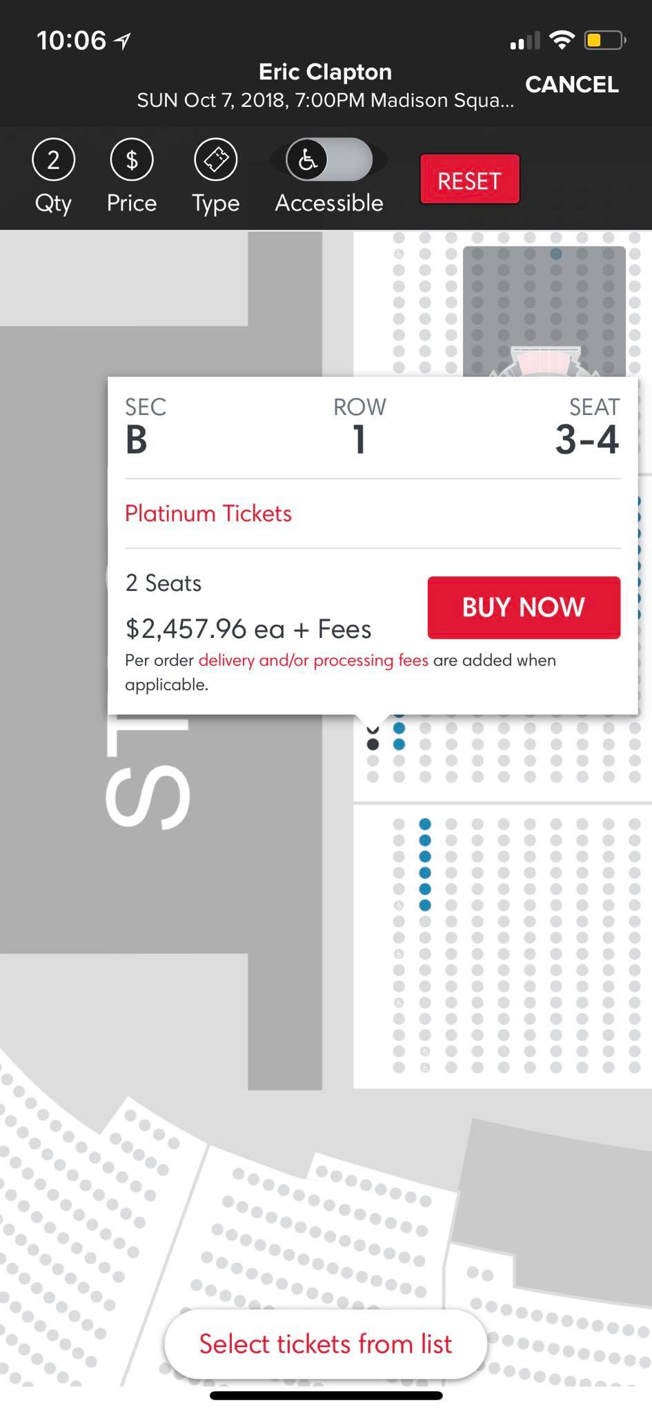Tap the wheelchair icon on Accessible switch
652x1414 pixels.
307,160
